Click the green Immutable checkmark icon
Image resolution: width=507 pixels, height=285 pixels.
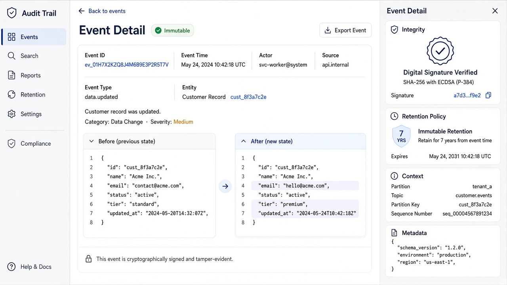[158, 30]
